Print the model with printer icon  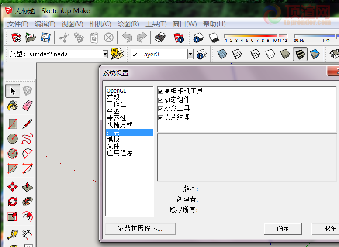pyautogui.click(x=160, y=38)
